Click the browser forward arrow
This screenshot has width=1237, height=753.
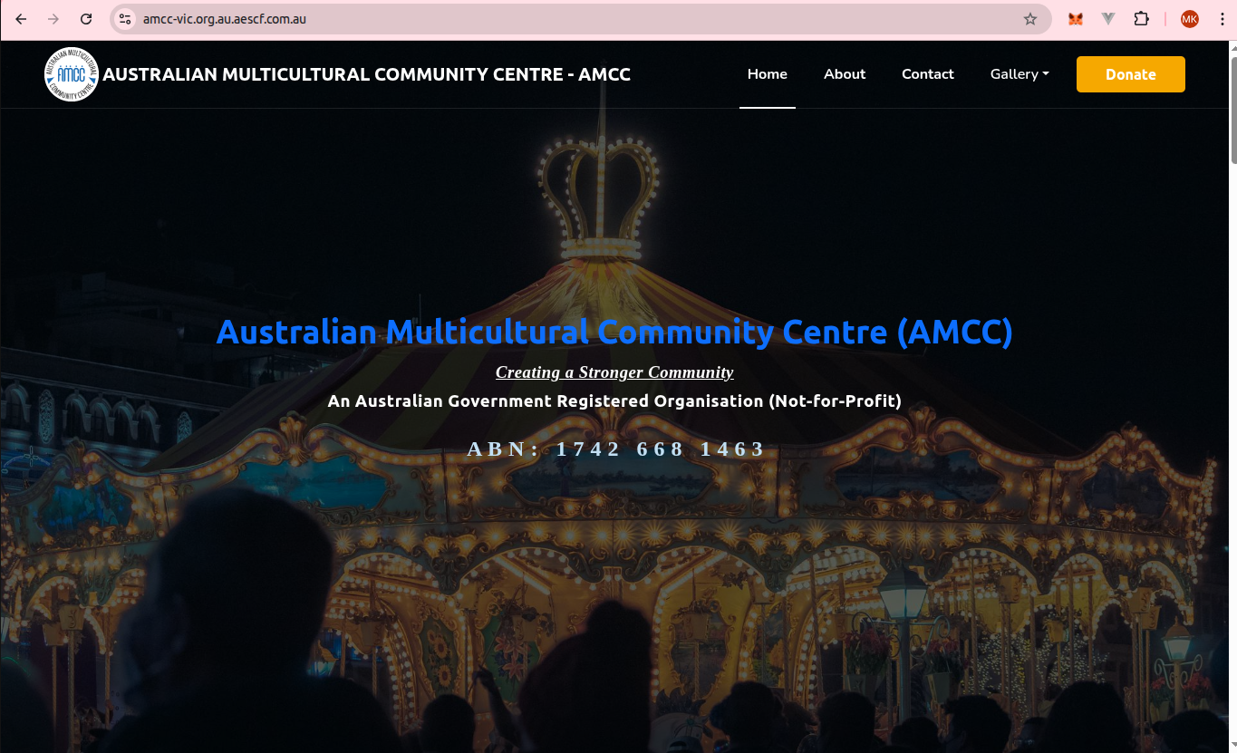coord(53,19)
